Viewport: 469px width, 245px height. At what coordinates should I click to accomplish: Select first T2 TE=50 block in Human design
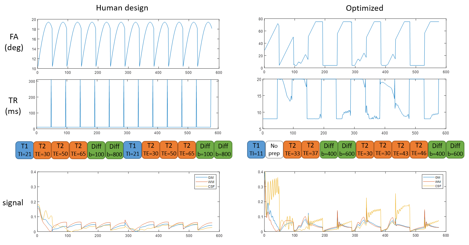tap(60, 150)
